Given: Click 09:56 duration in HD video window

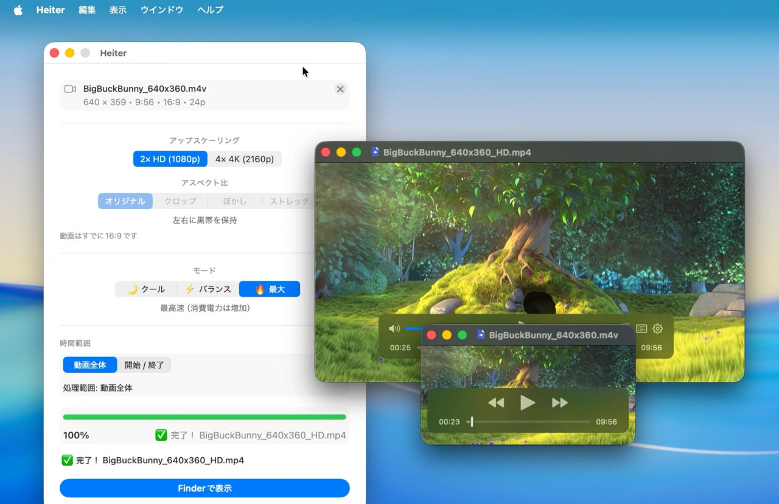Looking at the screenshot, I should point(651,348).
